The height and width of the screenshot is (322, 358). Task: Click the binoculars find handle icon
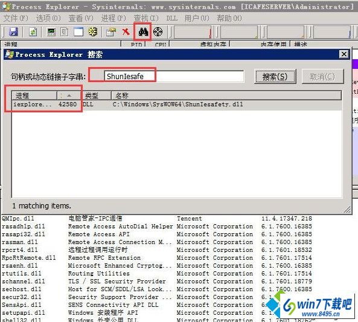point(143,32)
